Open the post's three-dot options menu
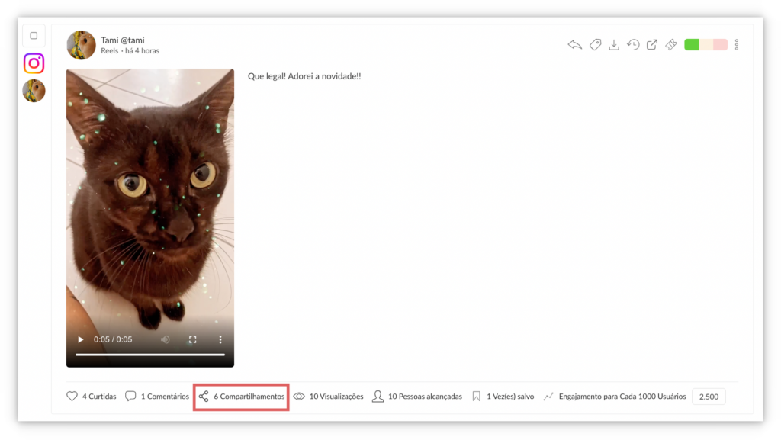781x440 pixels. tap(737, 45)
